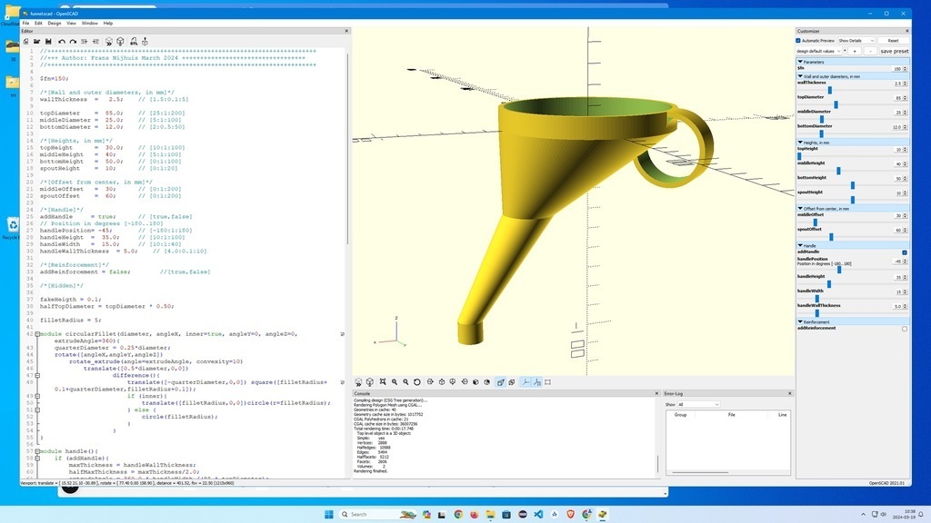Viewport: 931px width, 523px height.
Task: Click the wallThickness slider handle
Action: [x=829, y=90]
